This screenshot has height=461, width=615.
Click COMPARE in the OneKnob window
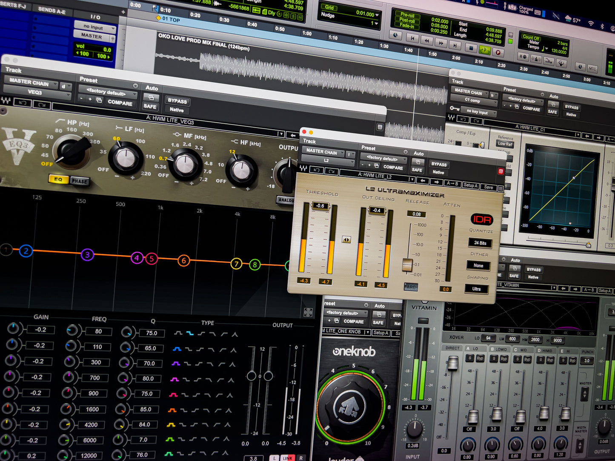(354, 322)
